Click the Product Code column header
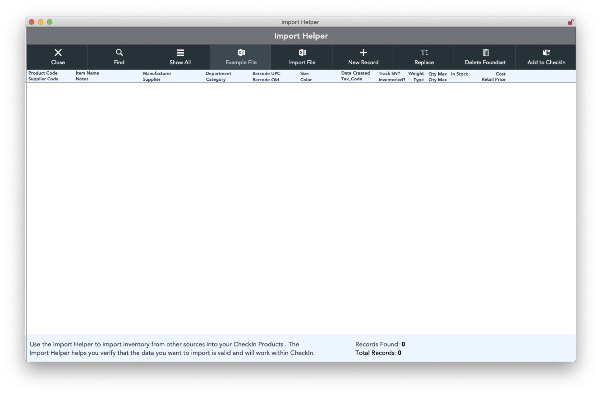This screenshot has height=395, width=601. [x=43, y=73]
